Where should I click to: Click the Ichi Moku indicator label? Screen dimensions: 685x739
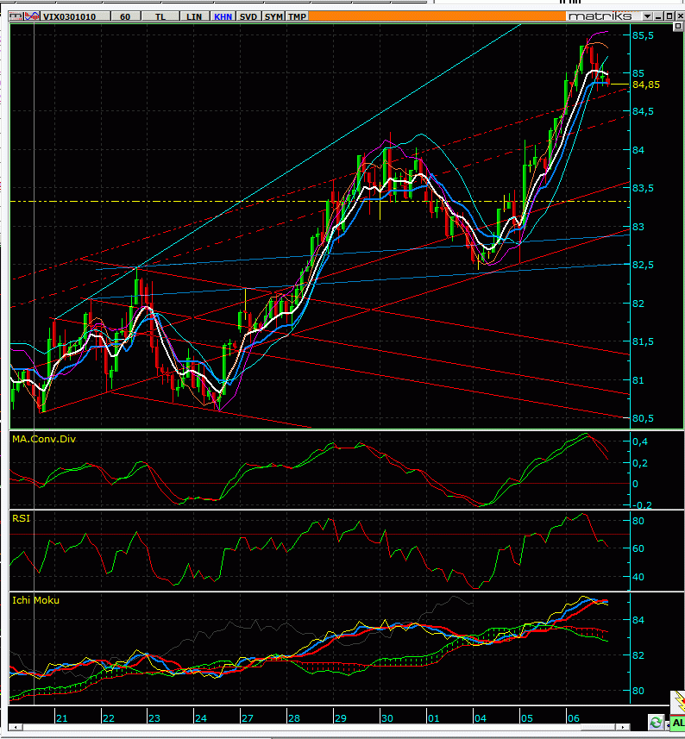(35, 599)
